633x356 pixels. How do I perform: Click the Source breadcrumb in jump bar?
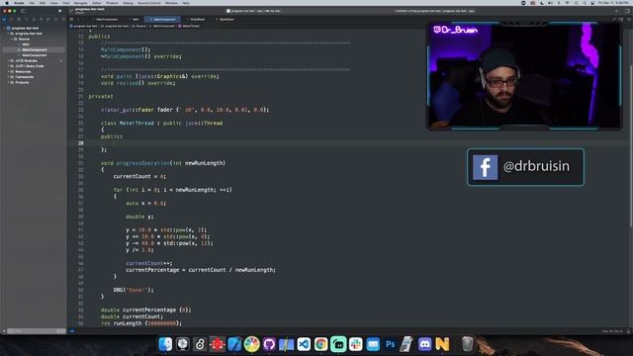[139, 26]
